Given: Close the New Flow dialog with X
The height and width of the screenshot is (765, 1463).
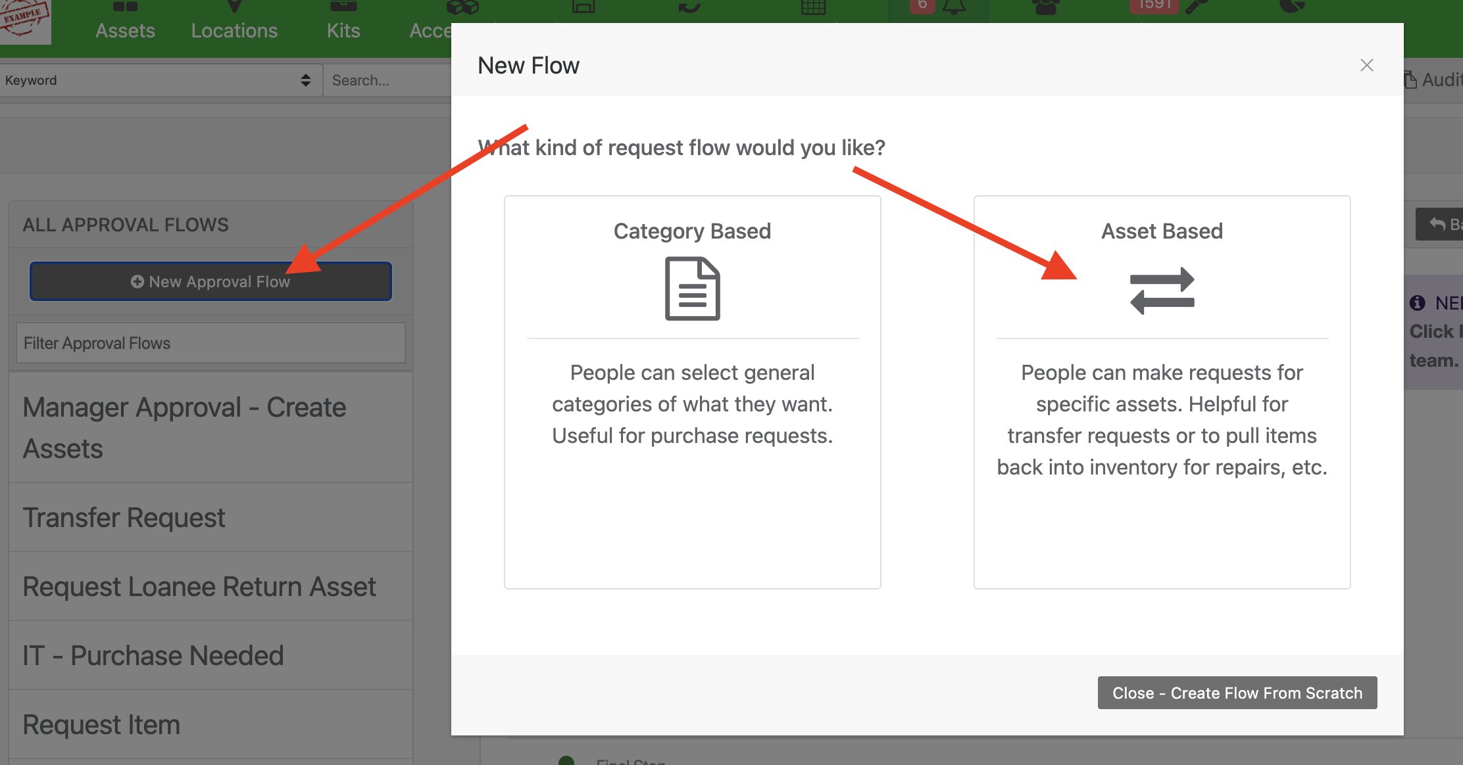Looking at the screenshot, I should point(1366,65).
